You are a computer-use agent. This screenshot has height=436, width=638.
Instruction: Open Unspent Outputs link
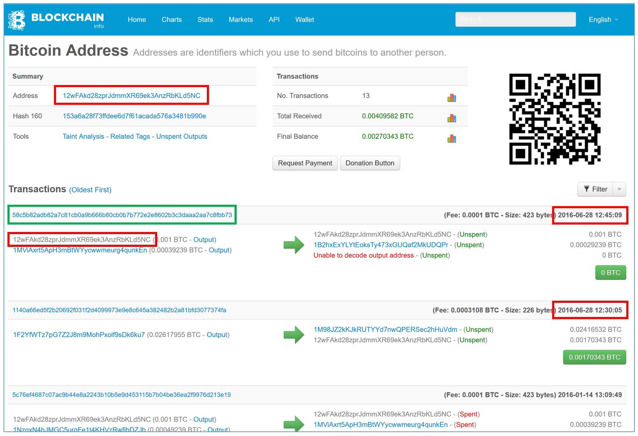[182, 136]
